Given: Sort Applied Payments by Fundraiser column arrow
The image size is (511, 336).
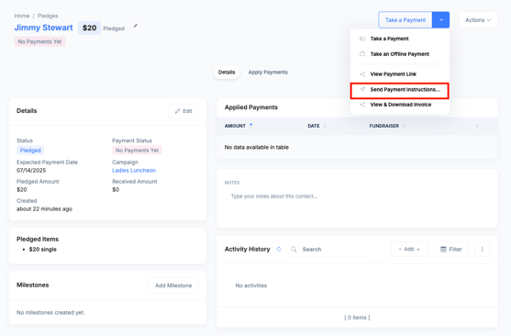Looking at the screenshot, I should (x=404, y=126).
